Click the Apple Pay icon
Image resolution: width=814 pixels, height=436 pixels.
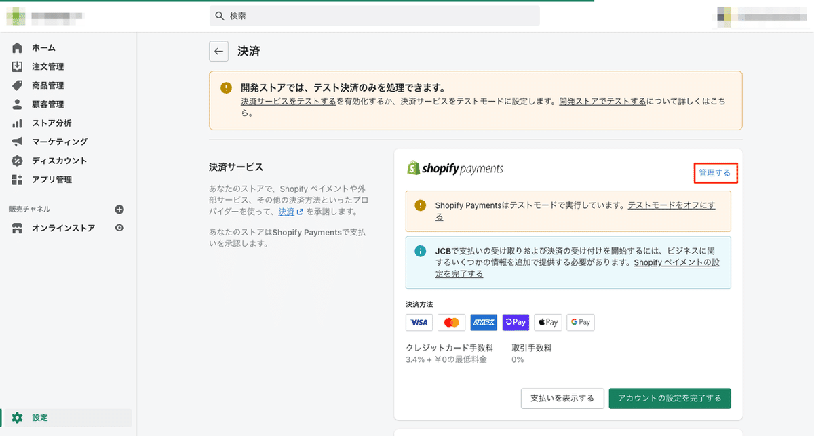(x=548, y=323)
